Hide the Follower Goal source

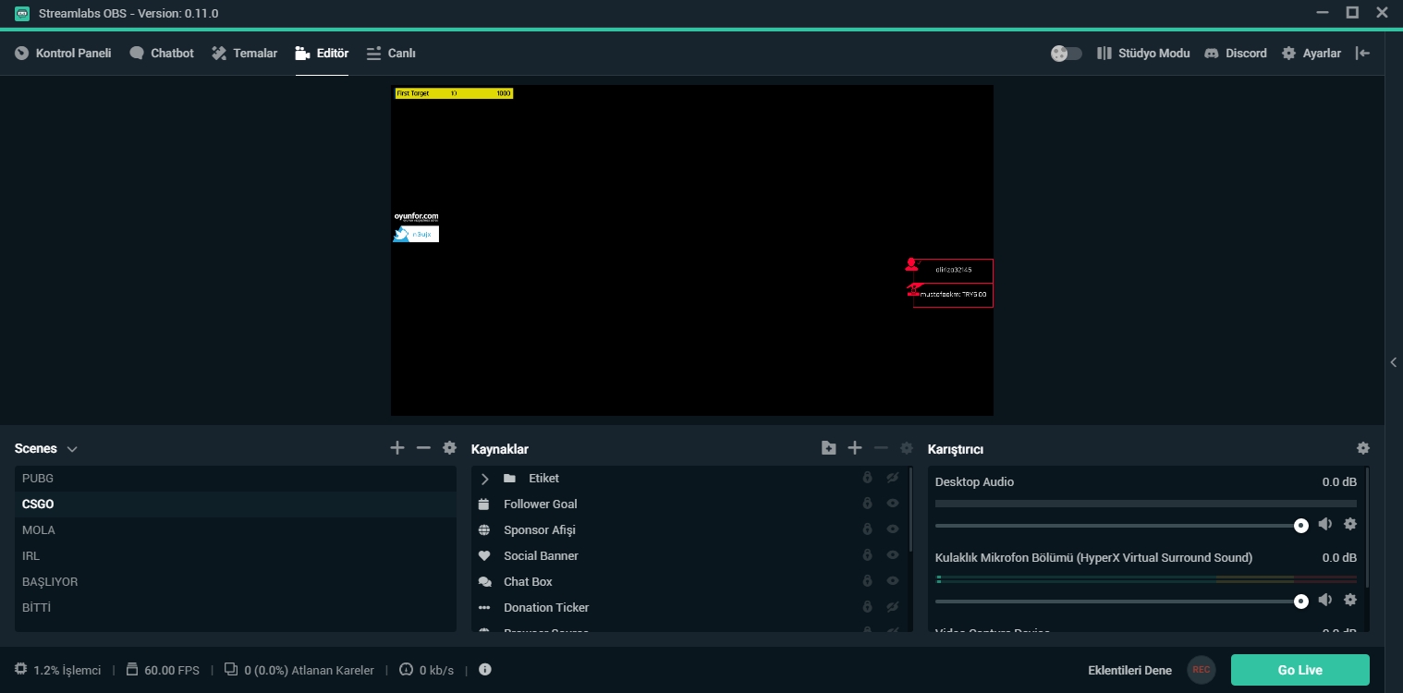(x=893, y=504)
